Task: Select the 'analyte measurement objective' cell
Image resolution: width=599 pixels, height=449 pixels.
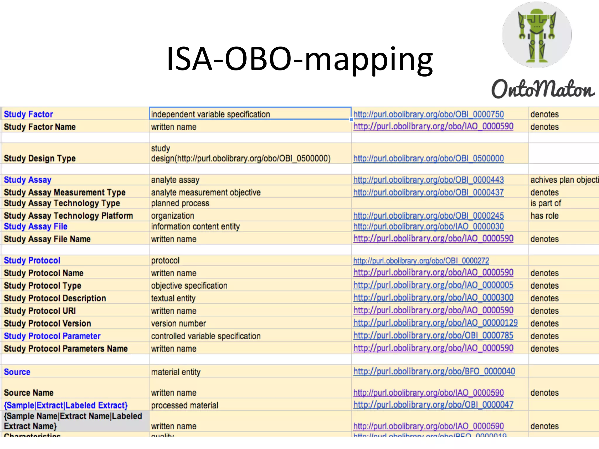Action: 250,192
